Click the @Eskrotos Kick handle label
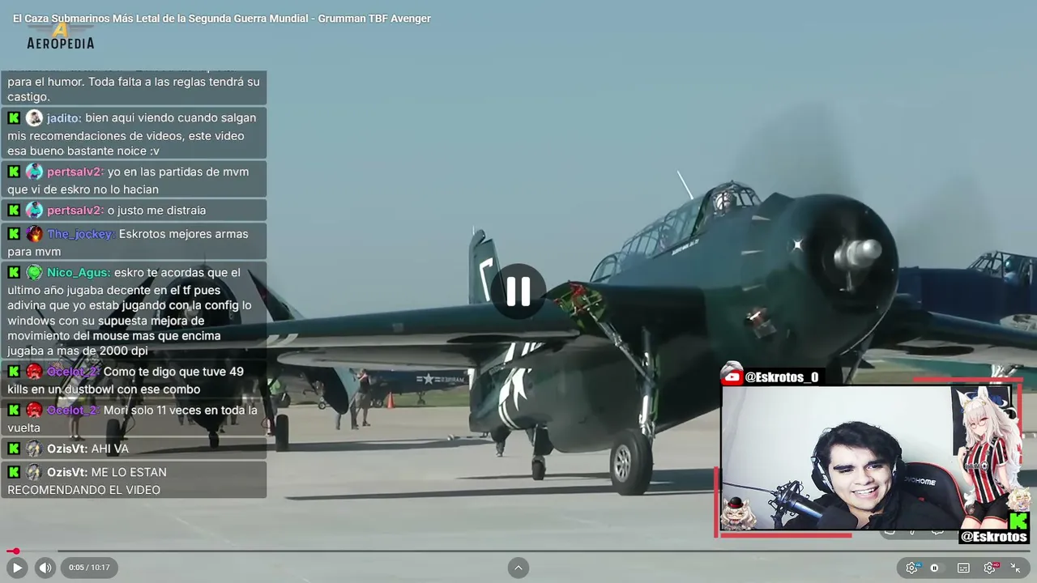The height and width of the screenshot is (583, 1037). (x=994, y=537)
